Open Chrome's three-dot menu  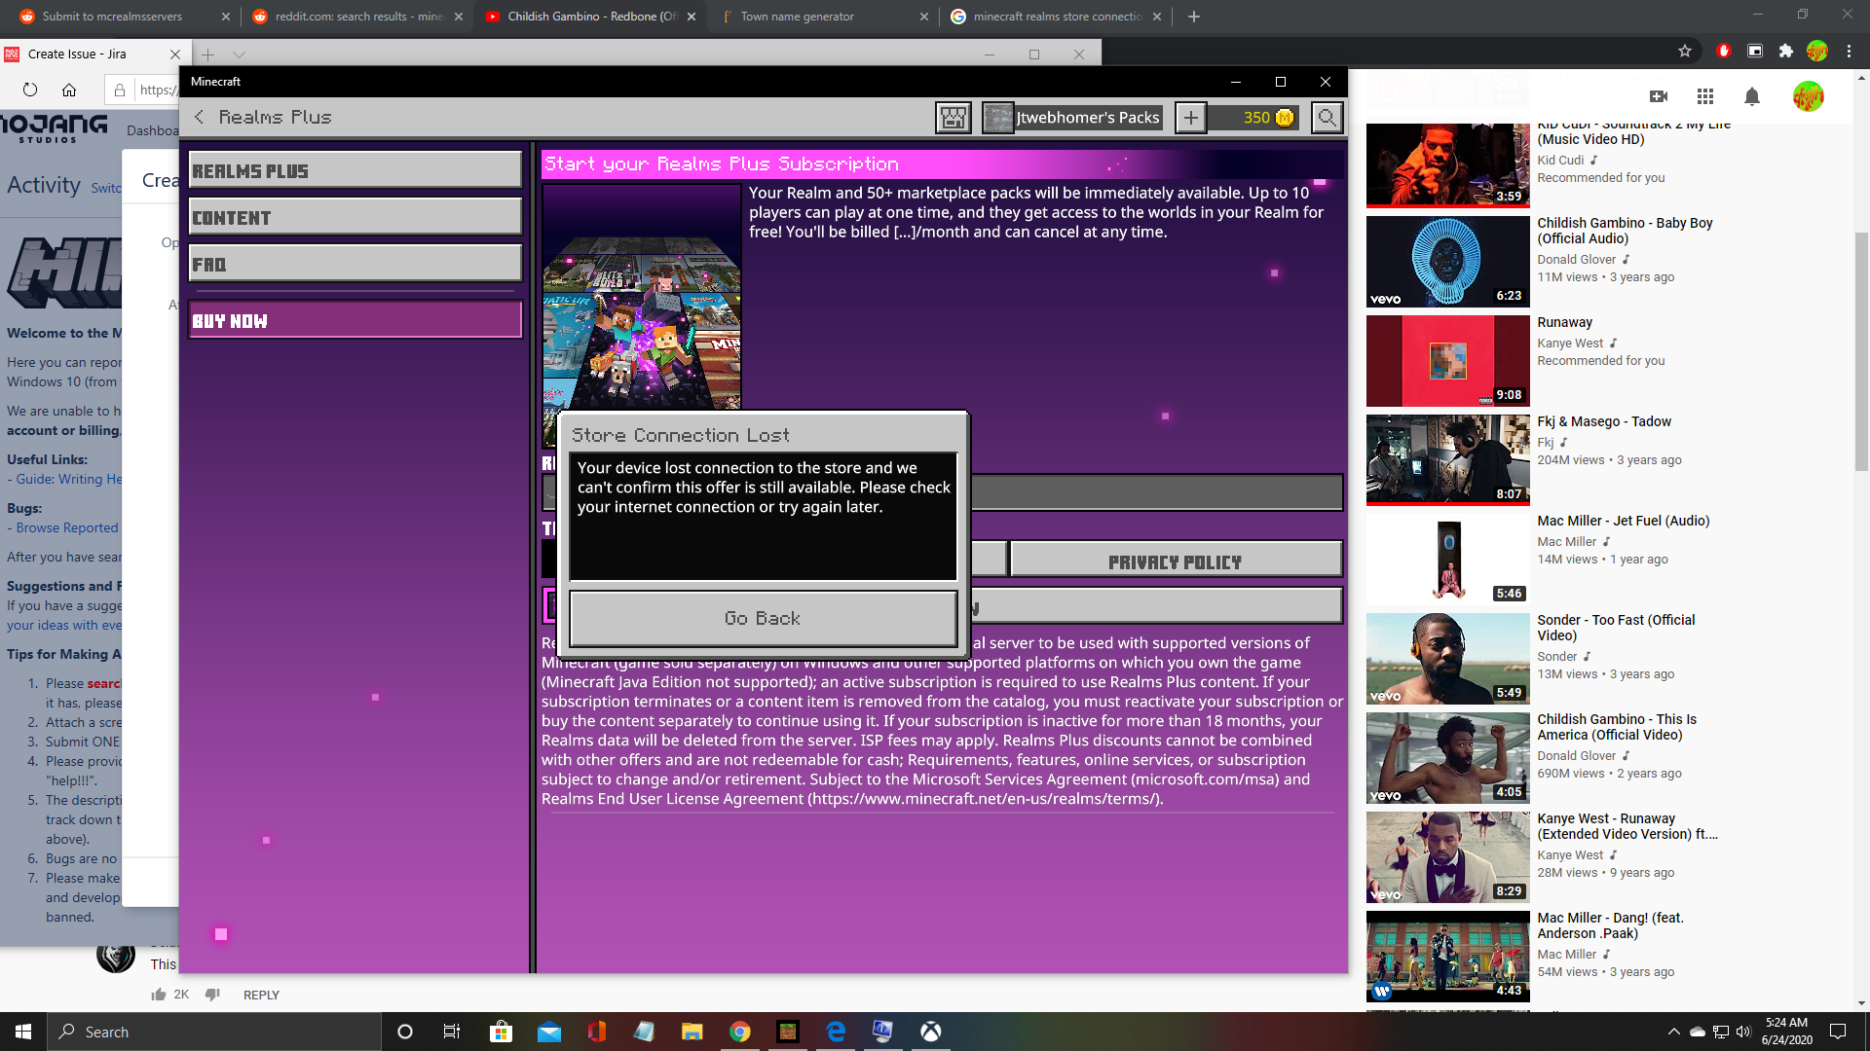click(x=1849, y=51)
